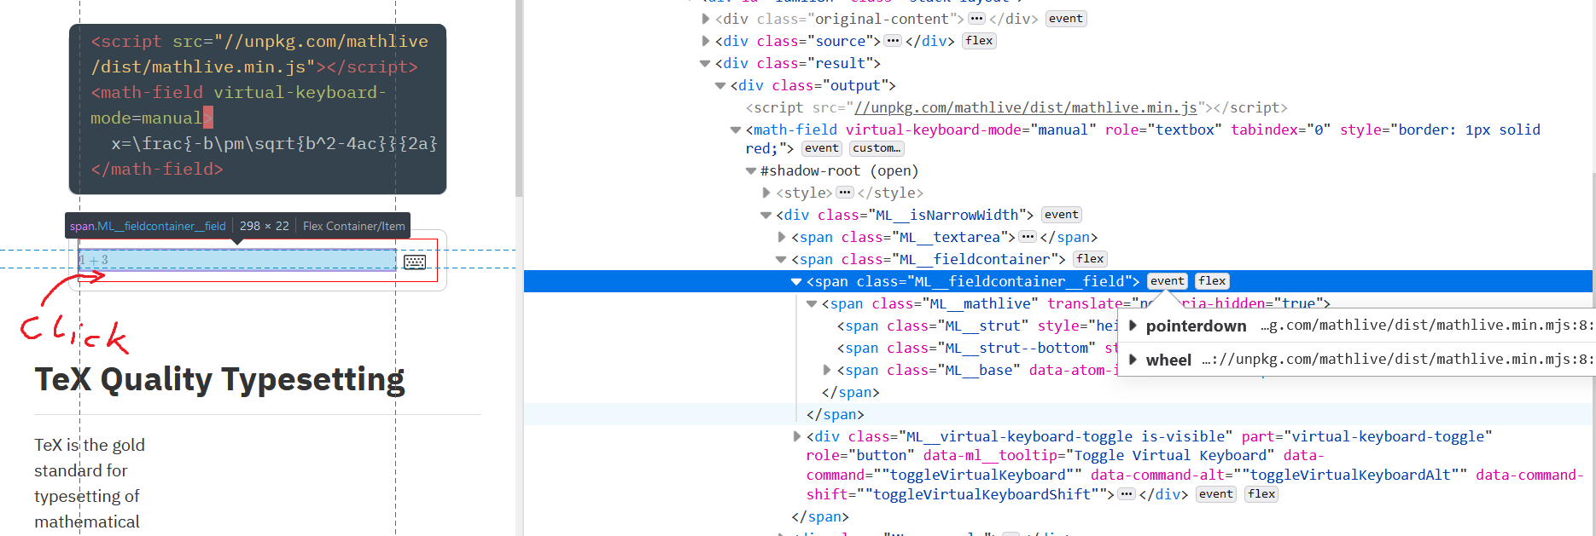Click ellipsis badge in original-content div
This screenshot has width=1596, height=536.
click(x=976, y=19)
